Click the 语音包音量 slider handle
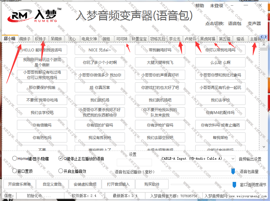 click(x=233, y=171)
